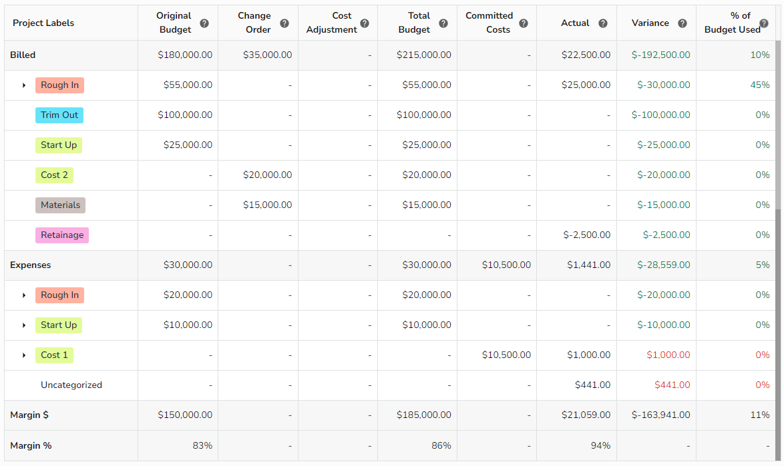Image resolution: width=784 pixels, height=466 pixels.
Task: Click the Start Up label under Billed
Action: click(x=59, y=145)
